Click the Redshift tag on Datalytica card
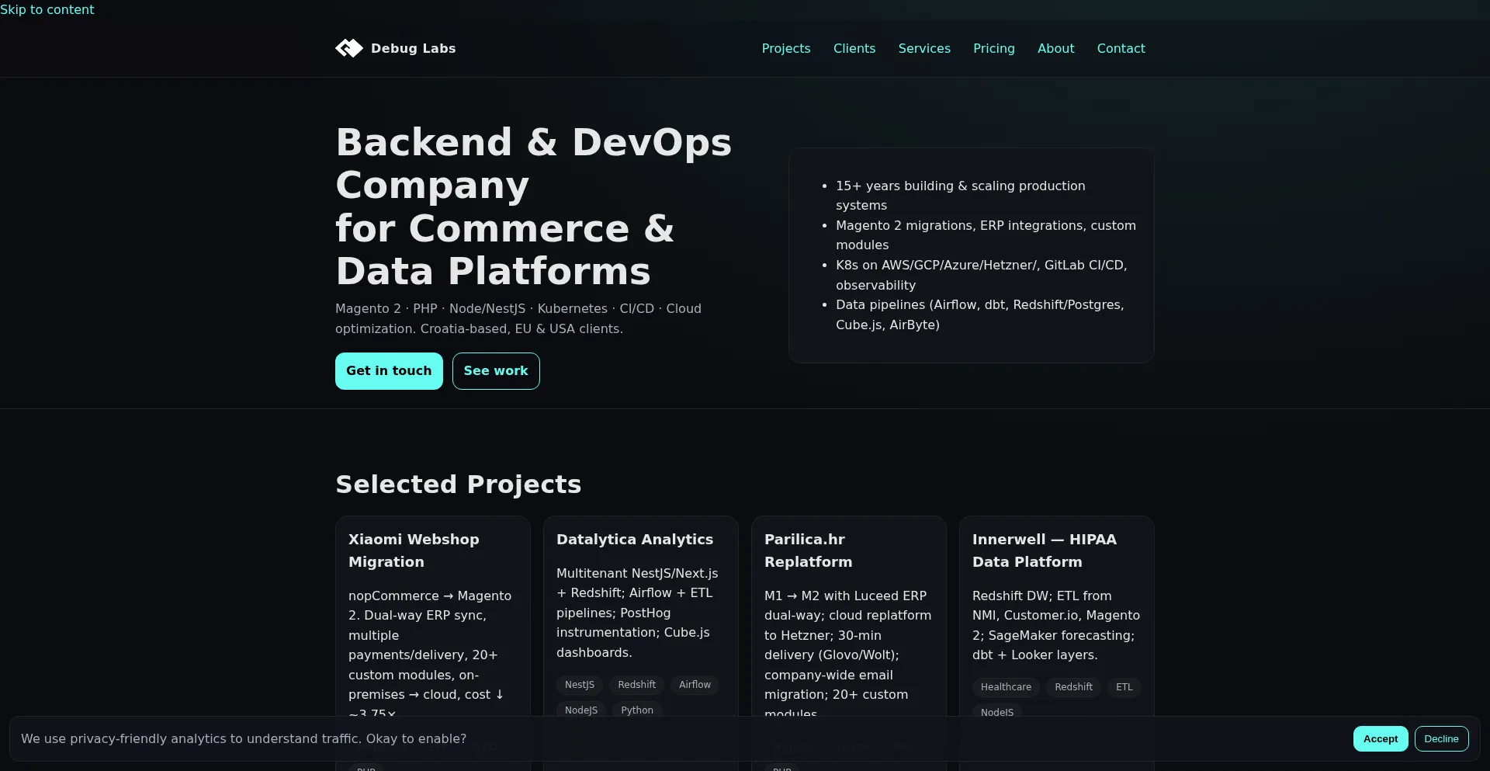 (636, 685)
